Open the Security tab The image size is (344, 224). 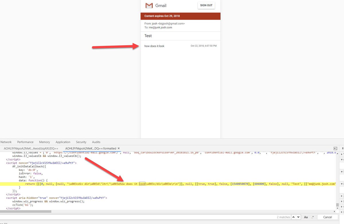click(81, 142)
